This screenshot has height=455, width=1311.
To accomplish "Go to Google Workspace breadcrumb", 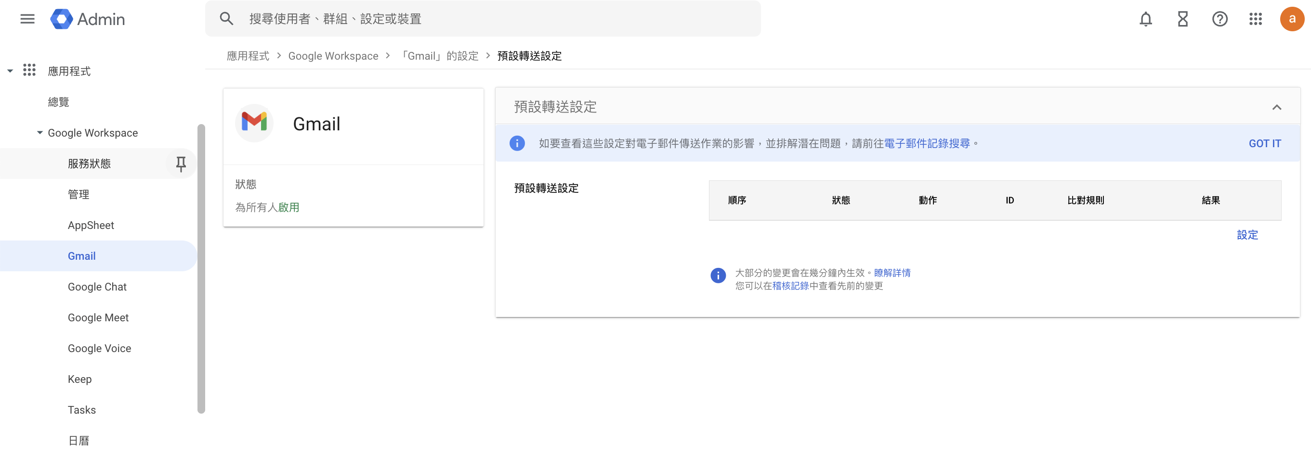I will (x=333, y=56).
